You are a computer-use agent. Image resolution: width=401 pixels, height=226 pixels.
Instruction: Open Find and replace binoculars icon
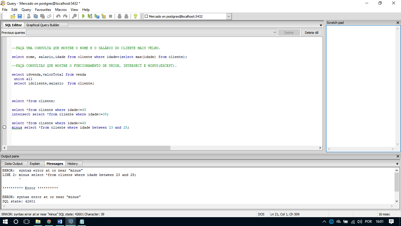[x=74, y=16]
